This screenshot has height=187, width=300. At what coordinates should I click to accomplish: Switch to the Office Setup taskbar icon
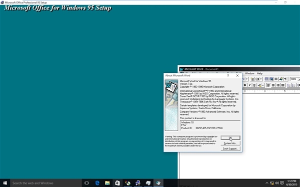tap(138, 183)
